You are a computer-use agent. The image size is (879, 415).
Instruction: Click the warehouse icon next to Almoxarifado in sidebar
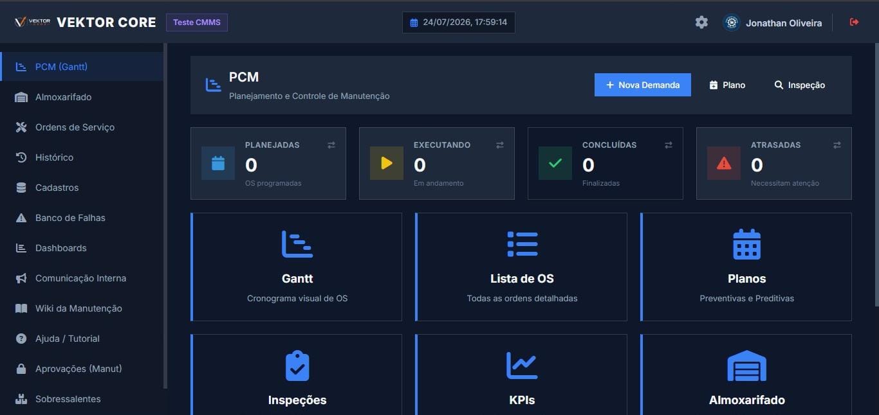tap(21, 97)
